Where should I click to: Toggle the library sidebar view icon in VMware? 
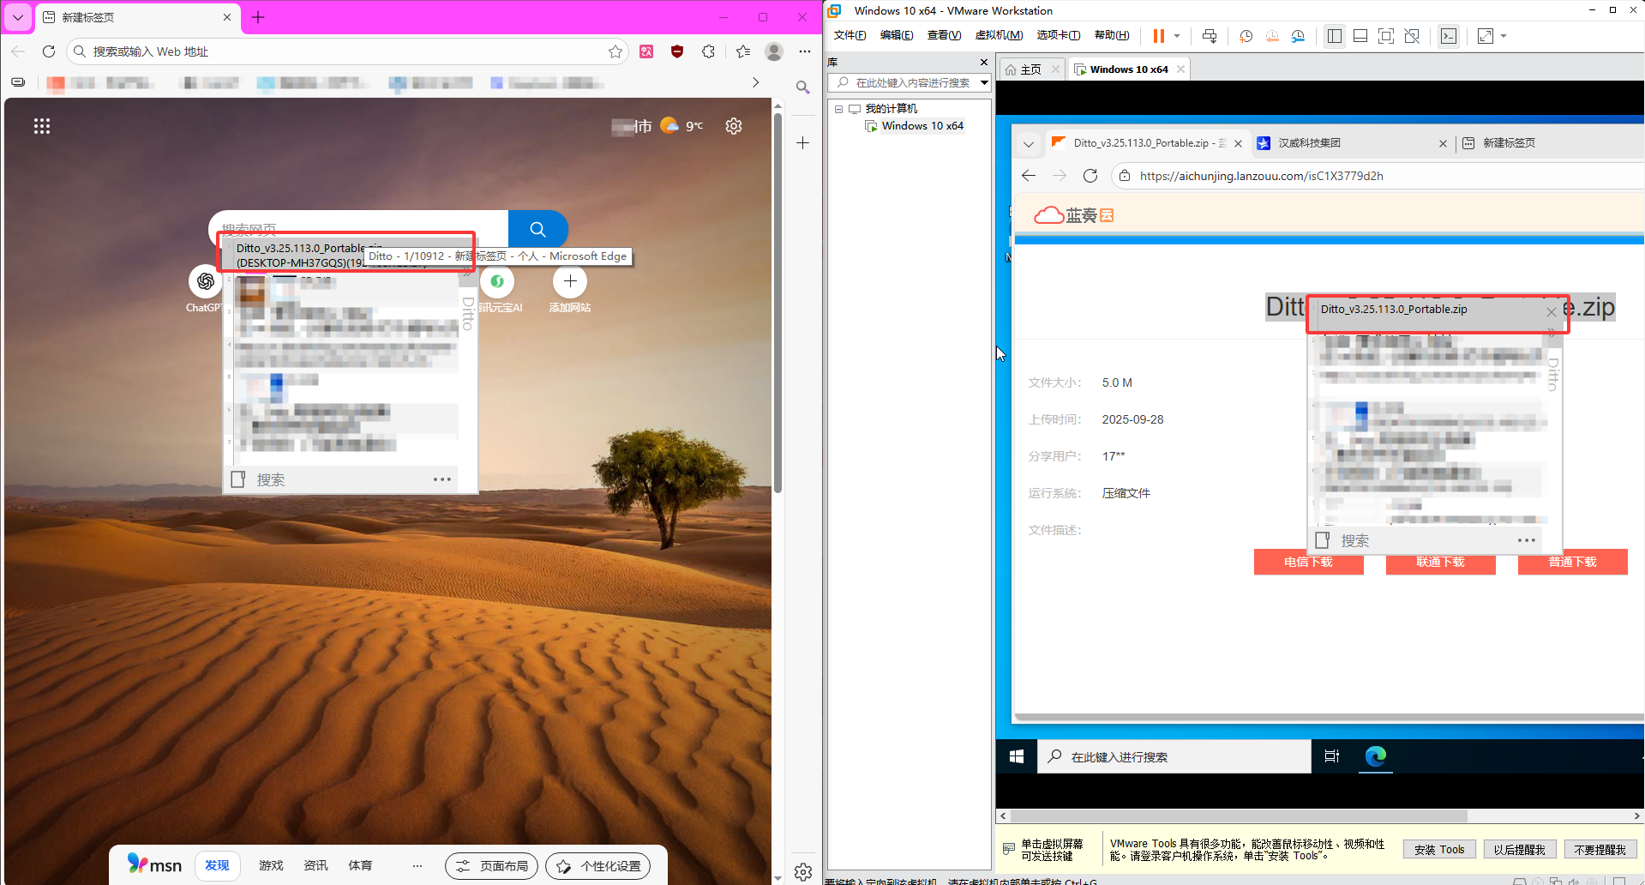(x=1335, y=36)
